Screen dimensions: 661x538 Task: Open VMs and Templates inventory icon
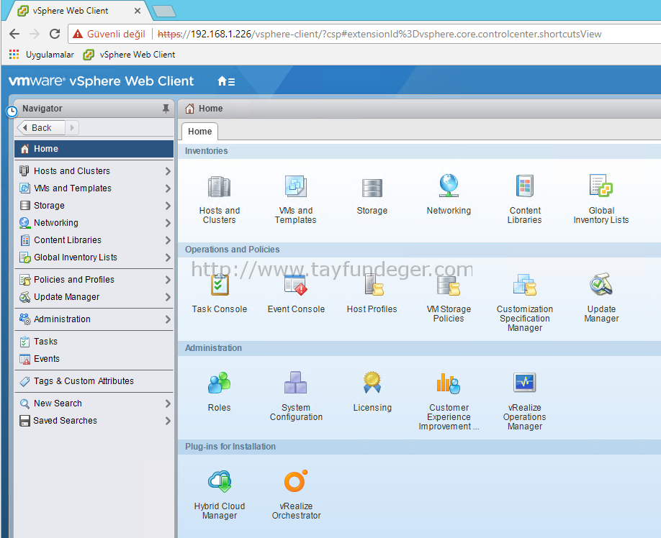[x=295, y=186]
